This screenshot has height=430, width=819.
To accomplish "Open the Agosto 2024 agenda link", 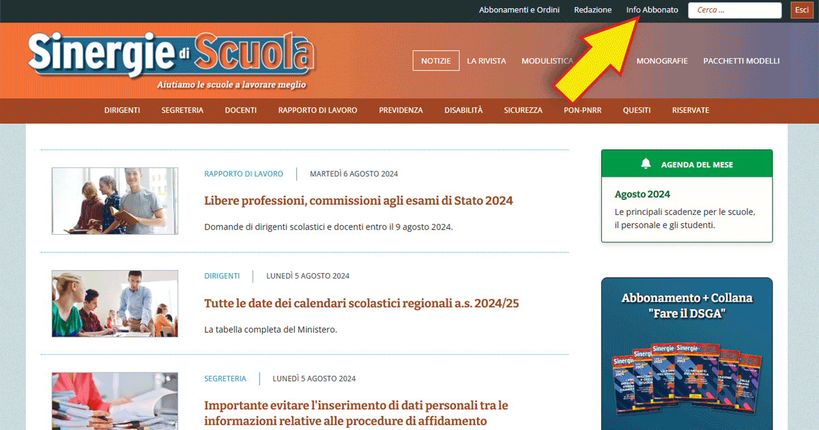I will (x=642, y=194).
